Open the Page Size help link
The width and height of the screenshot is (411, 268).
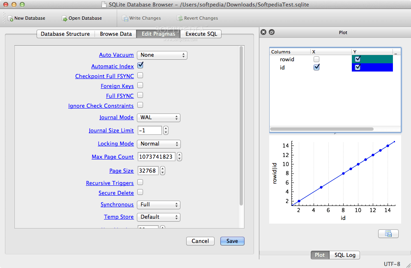click(x=121, y=171)
